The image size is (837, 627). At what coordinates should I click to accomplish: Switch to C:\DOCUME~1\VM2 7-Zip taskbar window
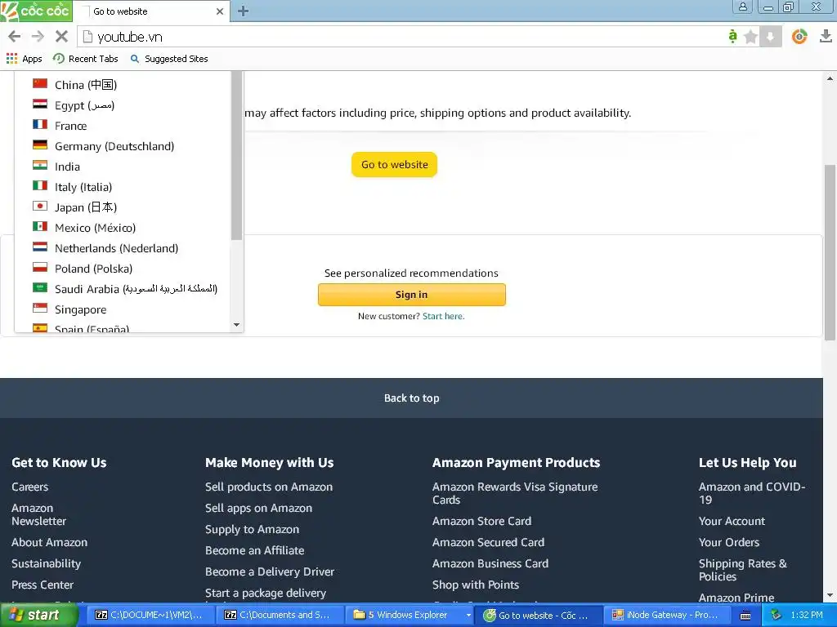coord(150,616)
